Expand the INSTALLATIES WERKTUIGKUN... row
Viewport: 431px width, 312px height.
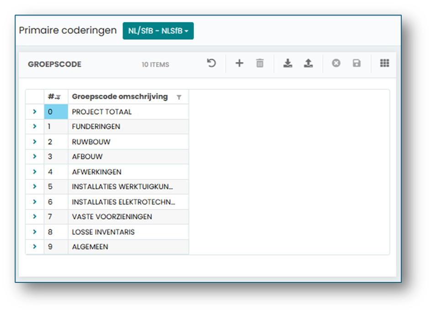[35, 186]
